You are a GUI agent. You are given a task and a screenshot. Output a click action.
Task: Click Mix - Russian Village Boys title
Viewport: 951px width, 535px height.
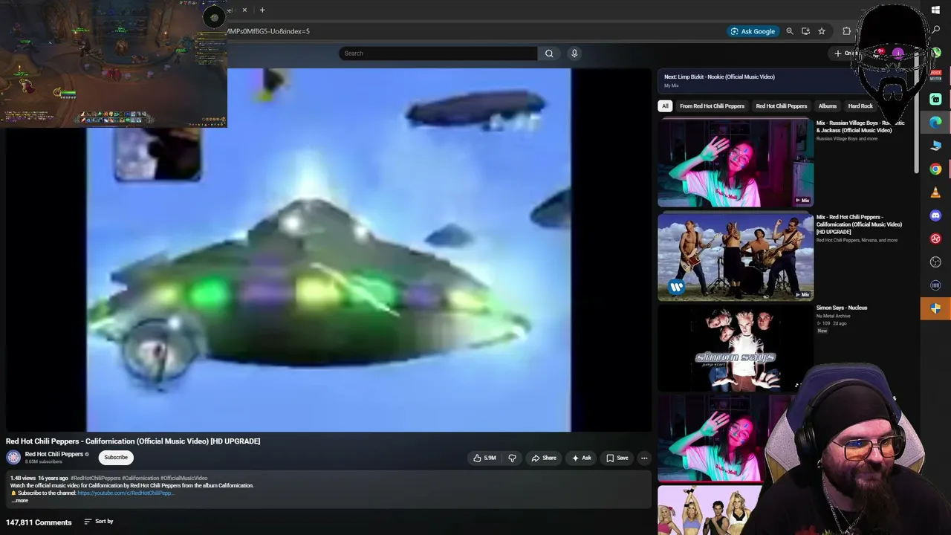point(860,126)
